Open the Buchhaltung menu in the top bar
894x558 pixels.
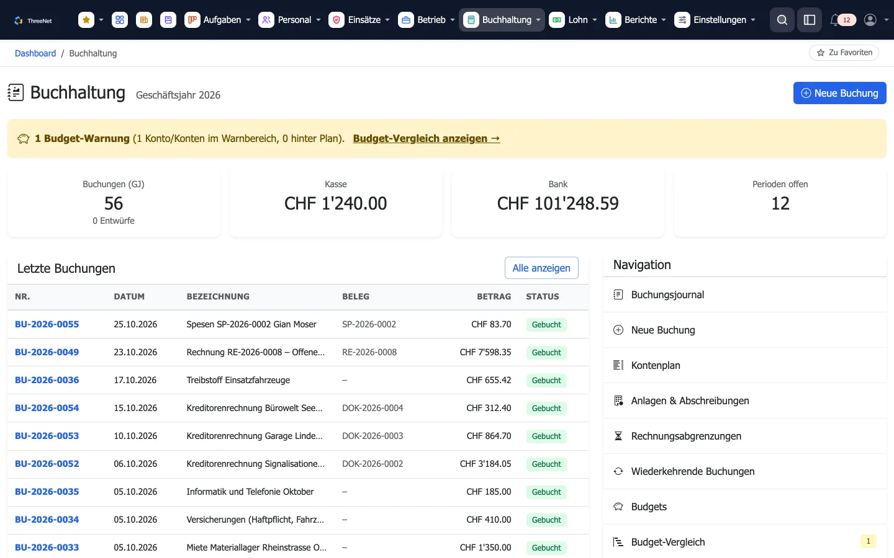click(502, 20)
